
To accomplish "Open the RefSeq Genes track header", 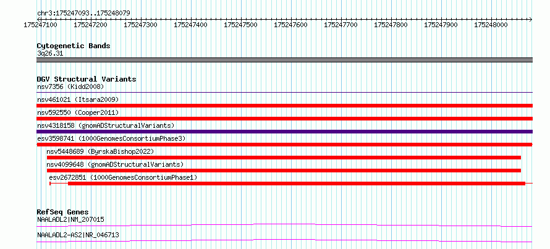I will (62, 212).
